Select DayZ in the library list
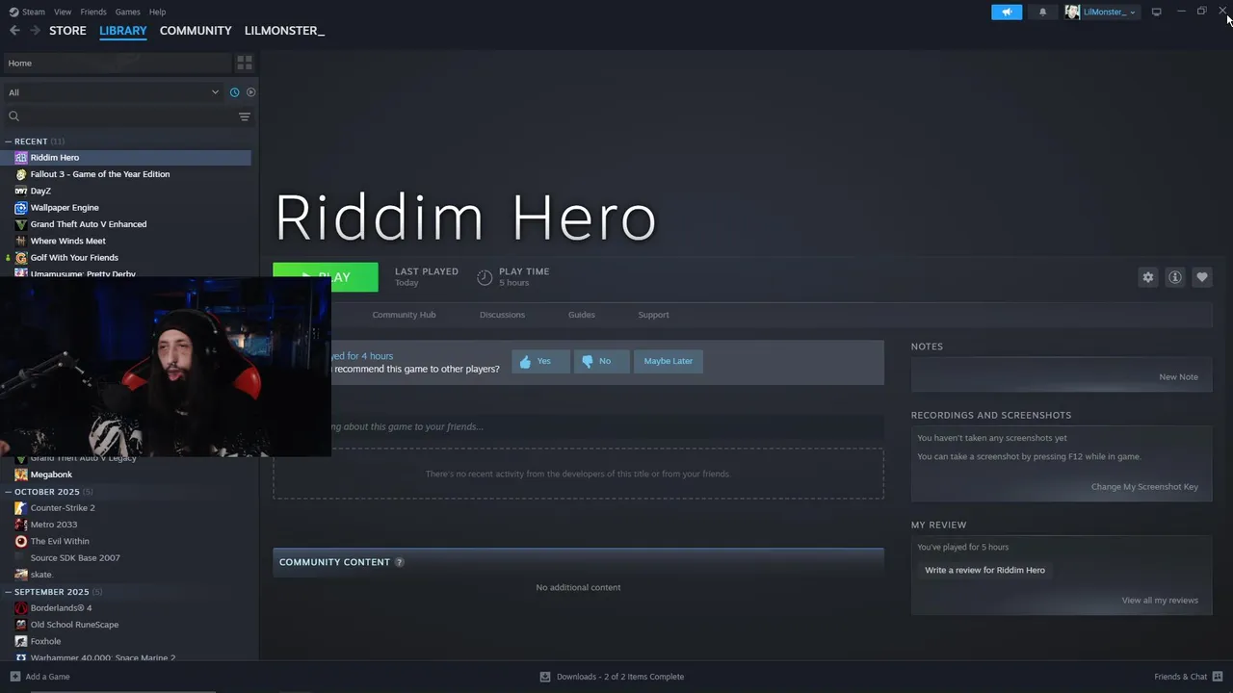1233x693 pixels. pos(40,191)
